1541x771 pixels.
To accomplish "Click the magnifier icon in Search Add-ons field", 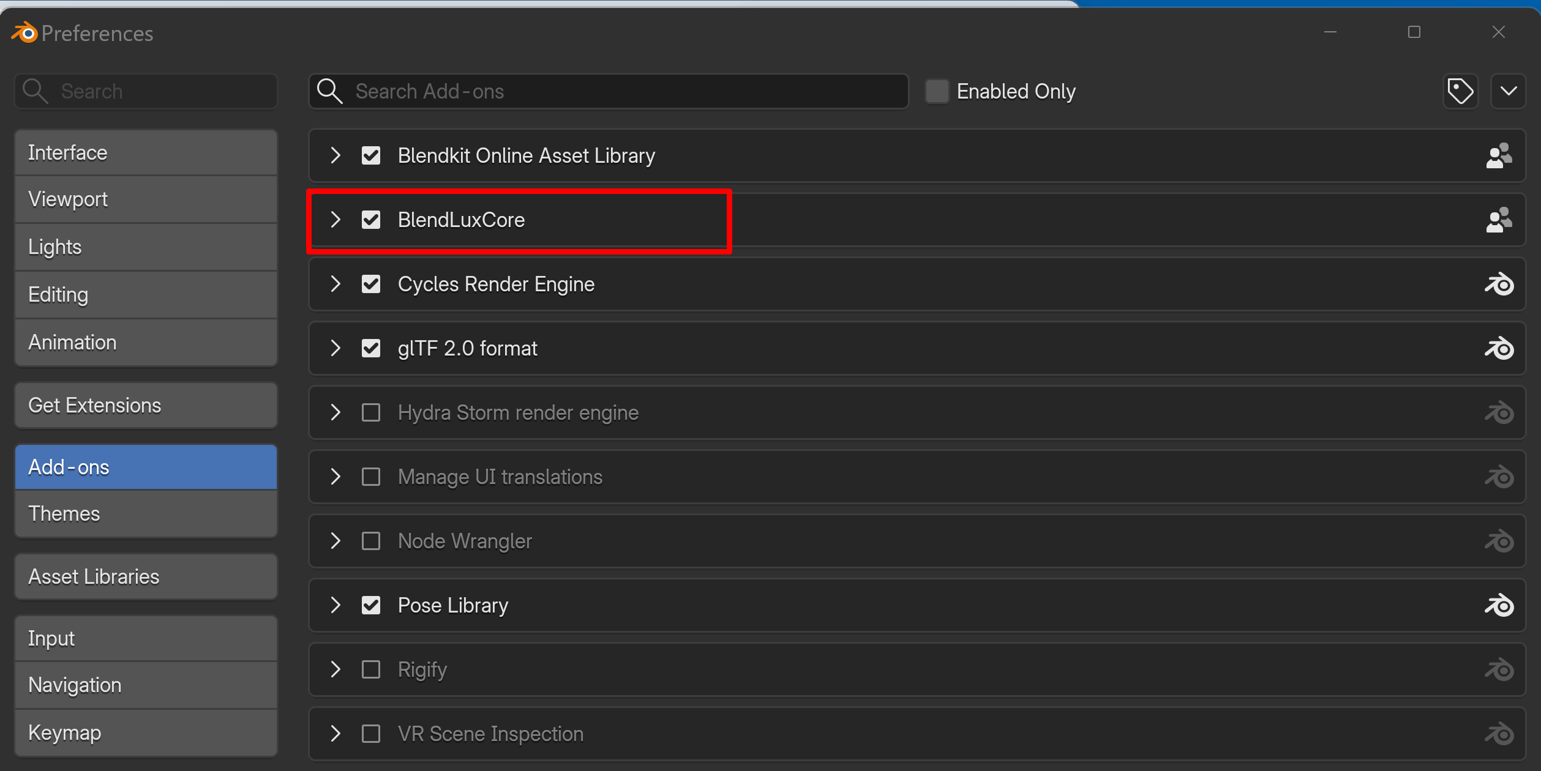I will click(x=329, y=91).
